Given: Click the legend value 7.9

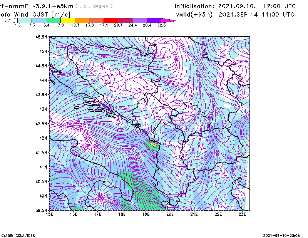Looking at the screenshot, I should click(x=61, y=25).
